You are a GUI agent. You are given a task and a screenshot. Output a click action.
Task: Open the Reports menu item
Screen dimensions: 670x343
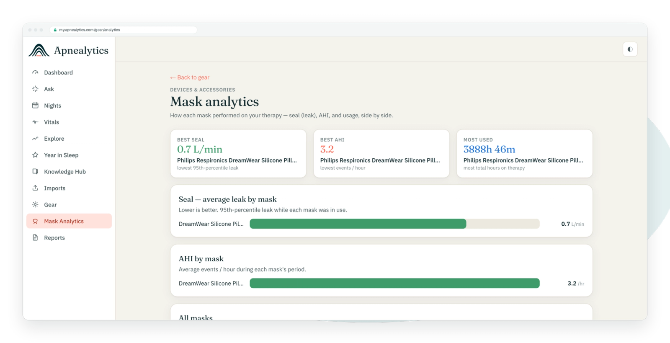(x=69, y=237)
